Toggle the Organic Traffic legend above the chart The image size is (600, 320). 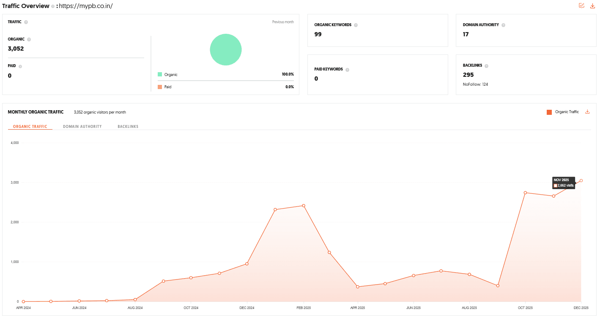tap(567, 111)
